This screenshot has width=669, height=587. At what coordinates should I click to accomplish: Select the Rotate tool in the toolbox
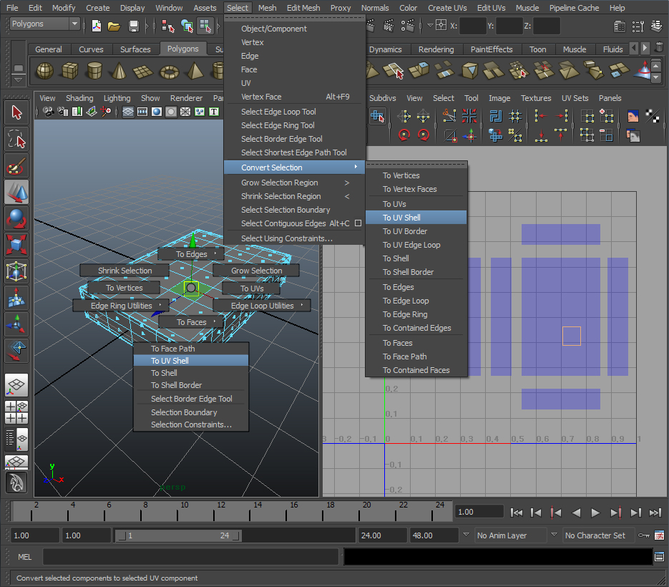[16, 218]
